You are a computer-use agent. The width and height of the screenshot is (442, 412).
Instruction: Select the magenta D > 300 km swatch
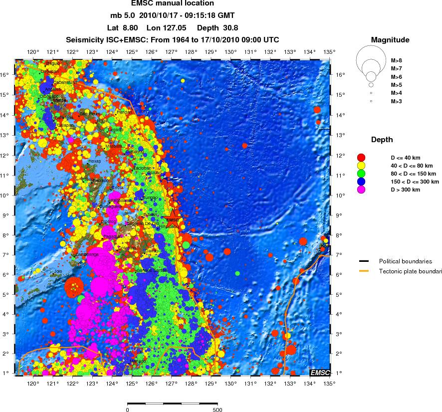[x=361, y=190]
